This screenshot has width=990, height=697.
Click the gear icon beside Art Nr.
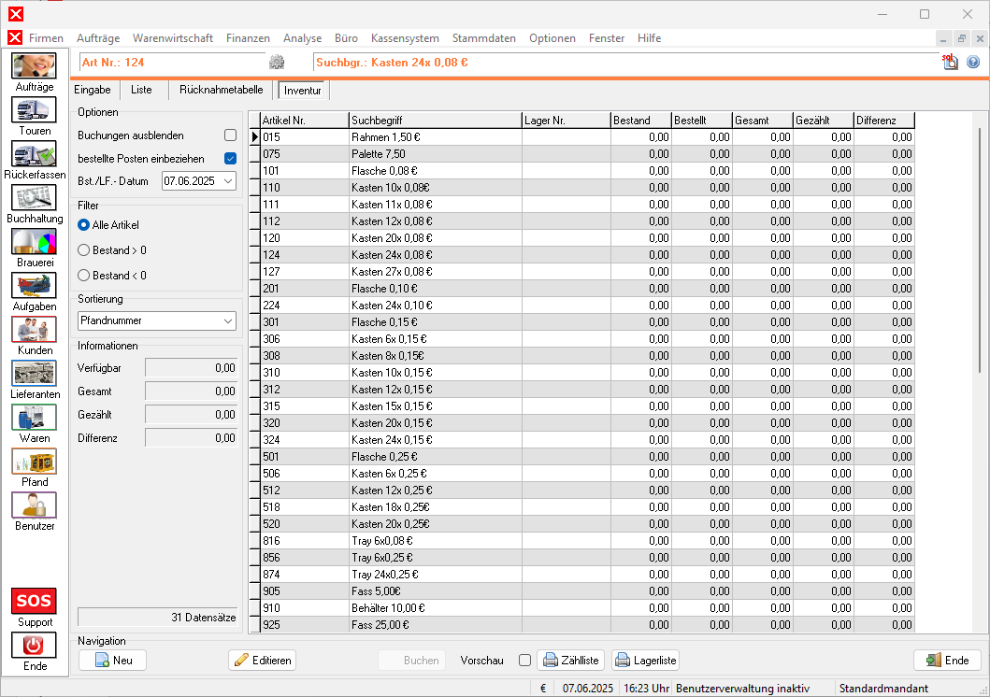point(276,63)
